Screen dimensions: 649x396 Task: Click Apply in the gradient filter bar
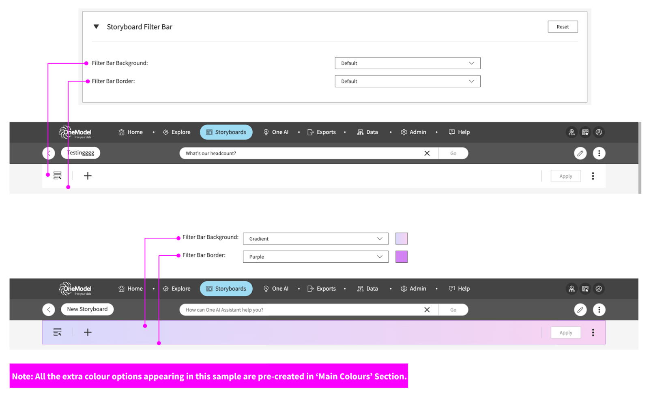(565, 332)
